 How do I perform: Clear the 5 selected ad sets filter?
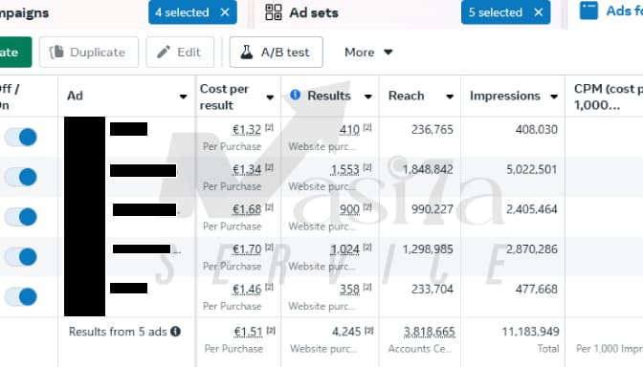(539, 12)
